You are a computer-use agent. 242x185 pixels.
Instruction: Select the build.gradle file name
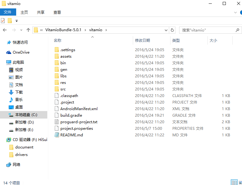point(71,115)
